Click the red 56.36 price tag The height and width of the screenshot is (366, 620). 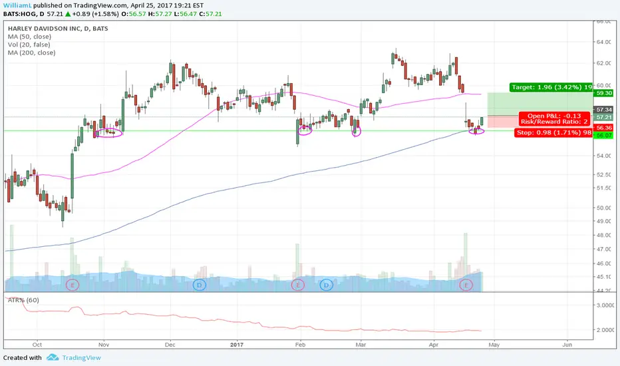pyautogui.click(x=604, y=128)
